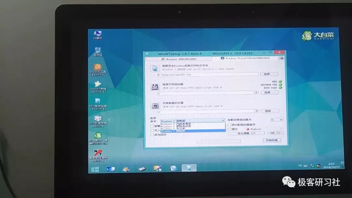Expand the VHD >>> options
The image size is (352, 198).
pyautogui.click(x=275, y=133)
